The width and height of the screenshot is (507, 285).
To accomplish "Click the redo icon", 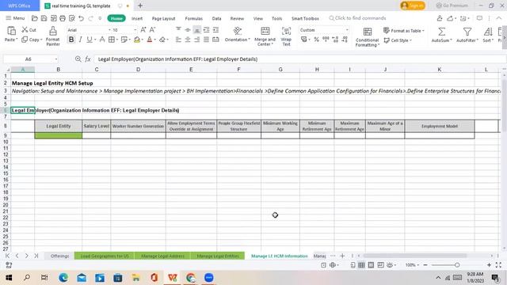I will (x=91, y=18).
